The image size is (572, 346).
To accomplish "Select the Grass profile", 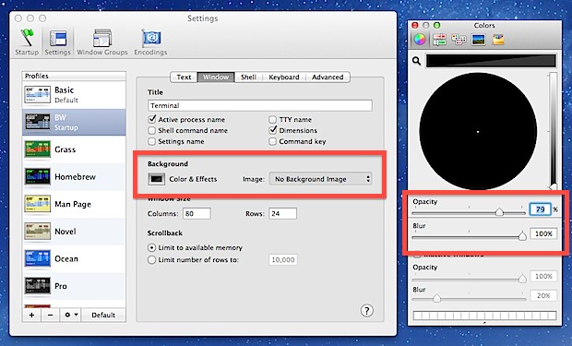I will pos(74,149).
